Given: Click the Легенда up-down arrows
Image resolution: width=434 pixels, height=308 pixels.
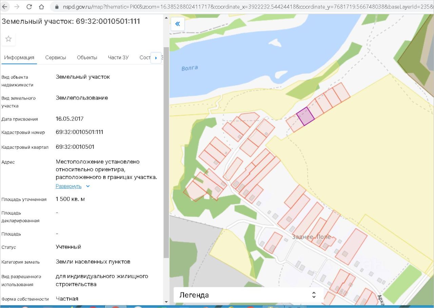Looking at the screenshot, I should coord(314,295).
